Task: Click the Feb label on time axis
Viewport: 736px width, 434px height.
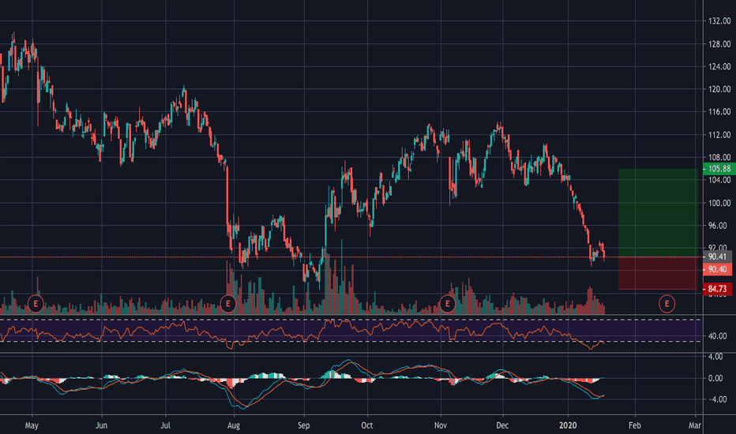Action: [x=635, y=425]
